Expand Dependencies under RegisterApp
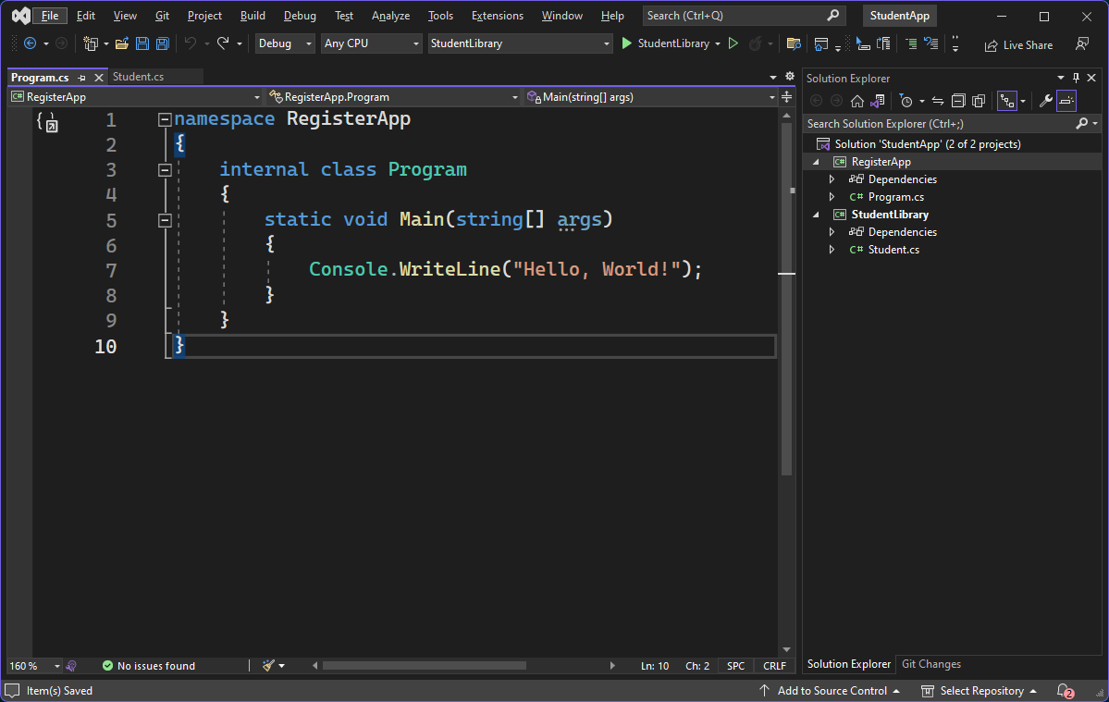The image size is (1109, 702). (832, 179)
